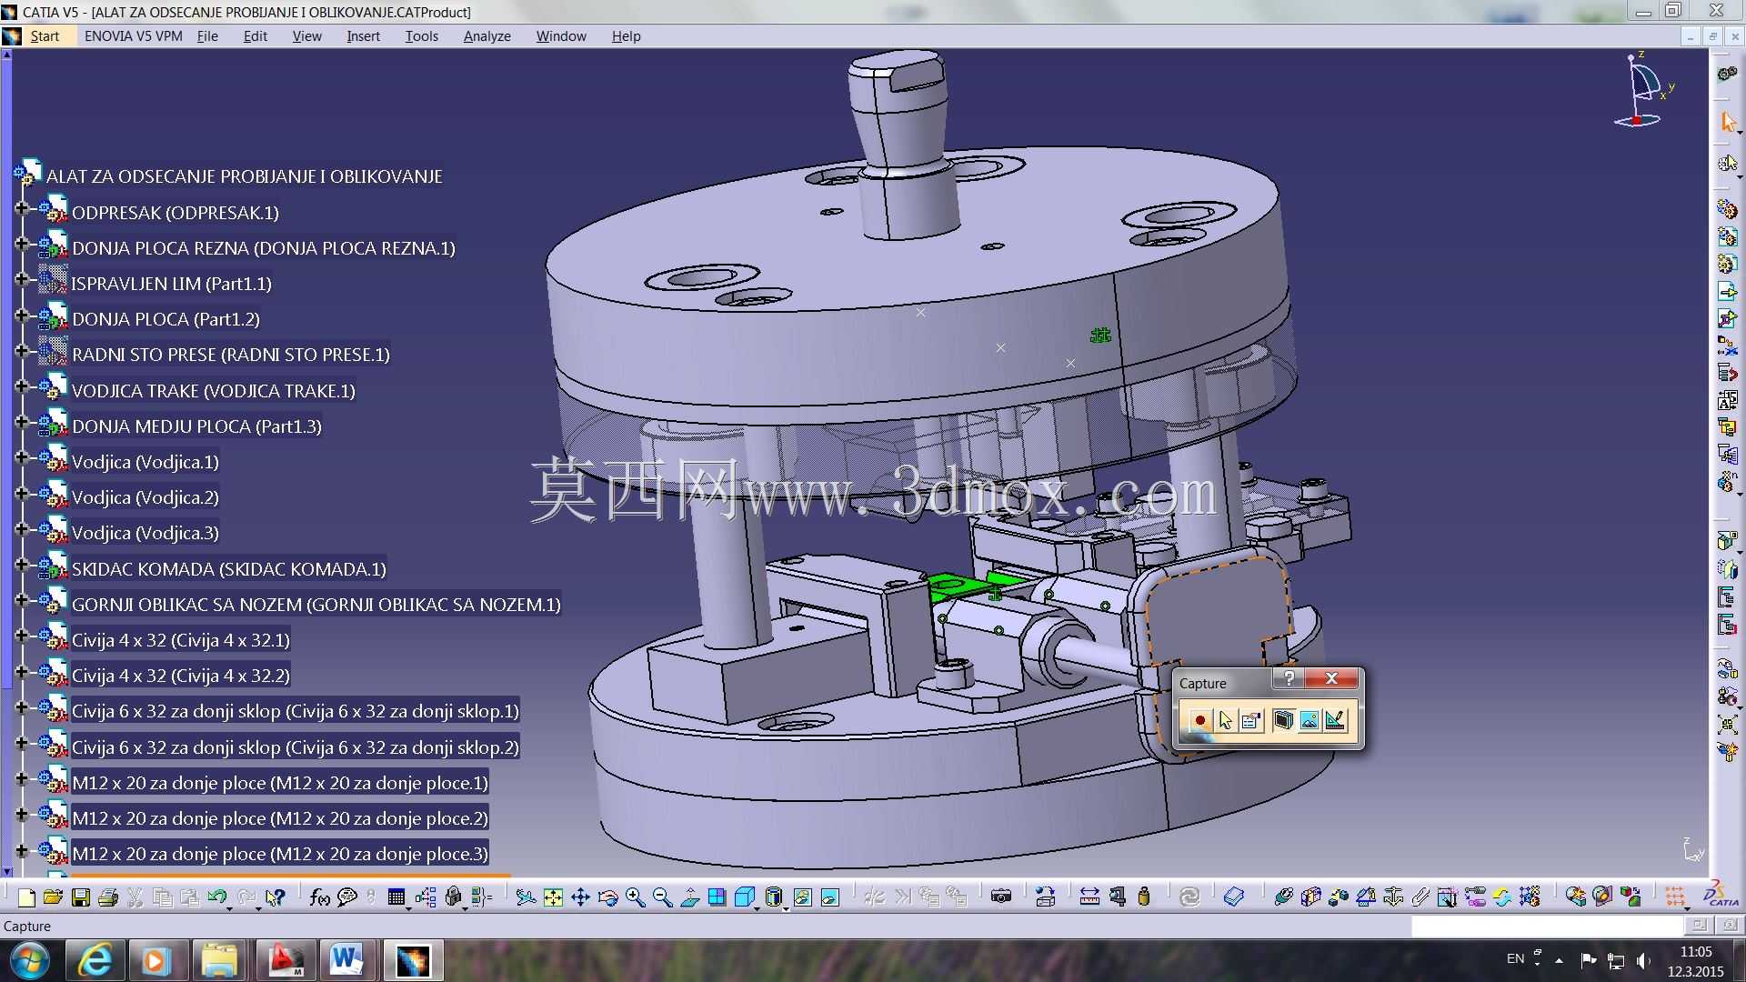Click the Measure Between ruler icon

click(1089, 897)
